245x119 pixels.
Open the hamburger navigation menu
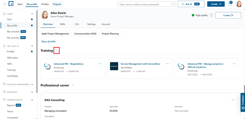pyautogui.click(x=5, y=4)
